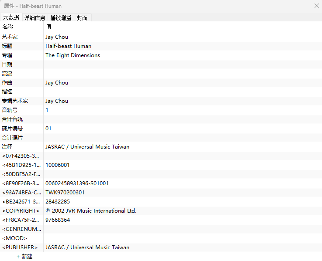Click the 专辑艺术家 field name
Image resolution: width=322 pixels, height=261 pixels.
[15, 101]
